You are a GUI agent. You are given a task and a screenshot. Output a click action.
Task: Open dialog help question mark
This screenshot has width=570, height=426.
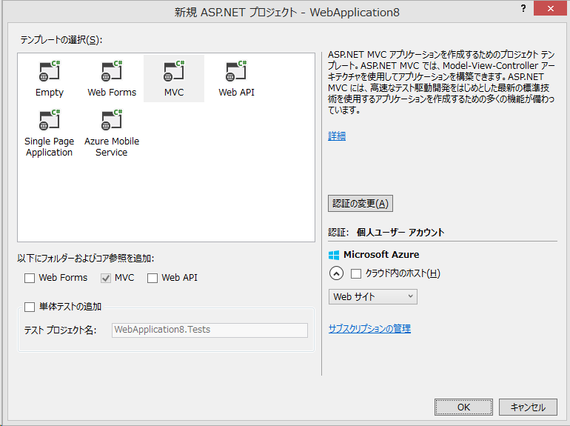coord(523,8)
